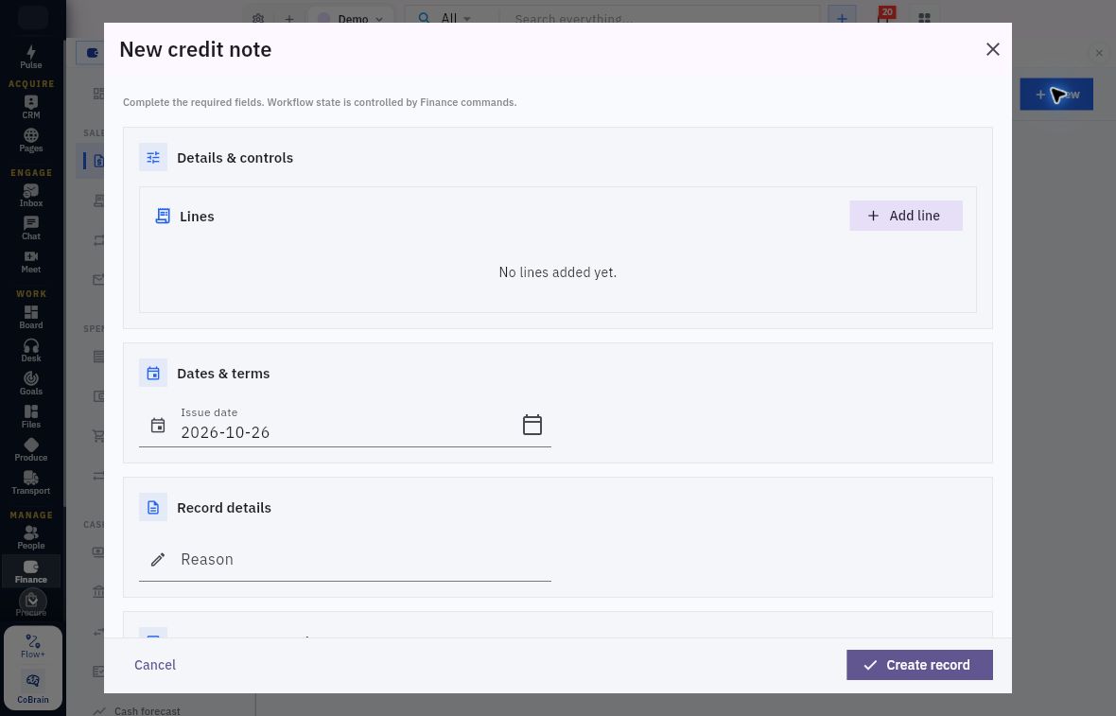The height and width of the screenshot is (716, 1116).
Task: Click the Record details section icon
Action: tap(153, 508)
